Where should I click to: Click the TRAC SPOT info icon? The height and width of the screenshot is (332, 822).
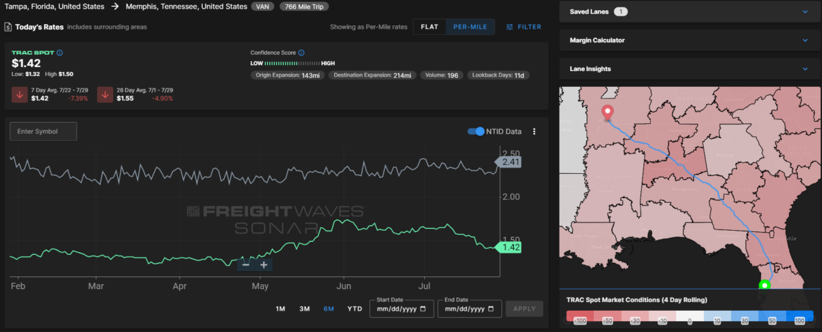pos(60,53)
